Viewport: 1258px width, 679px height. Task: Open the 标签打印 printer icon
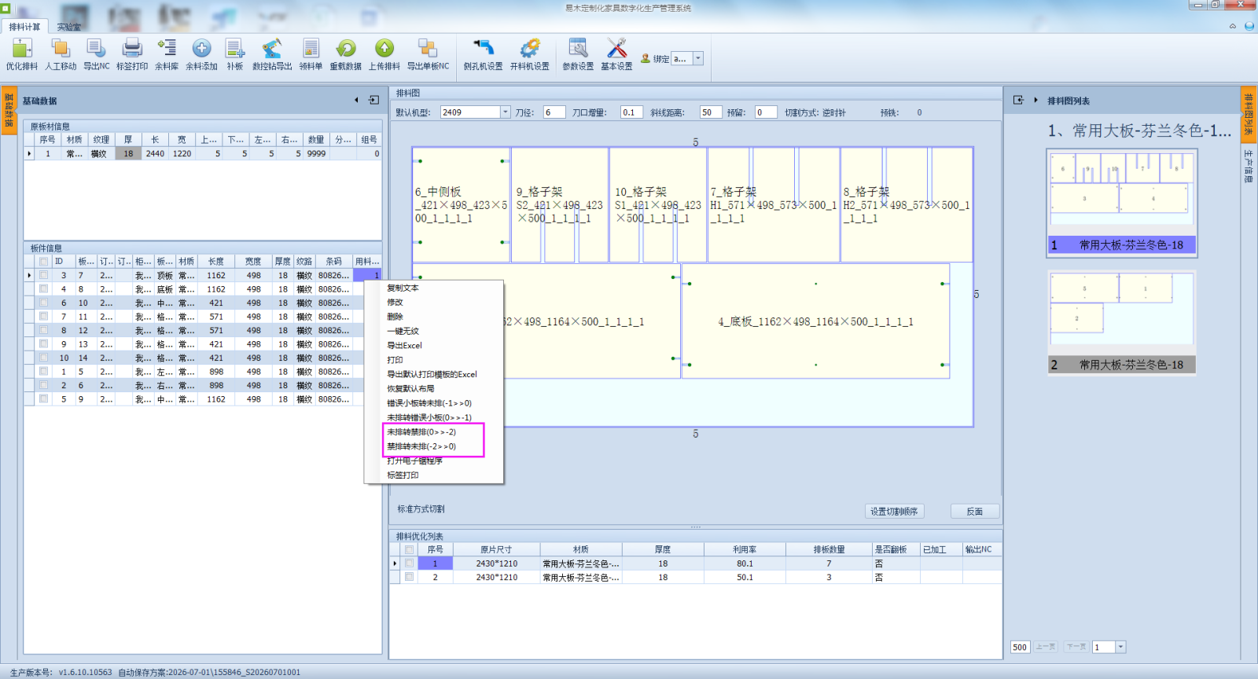point(132,49)
